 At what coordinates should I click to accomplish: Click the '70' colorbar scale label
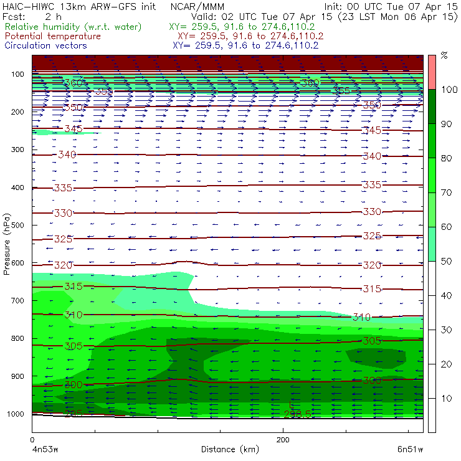point(446,192)
